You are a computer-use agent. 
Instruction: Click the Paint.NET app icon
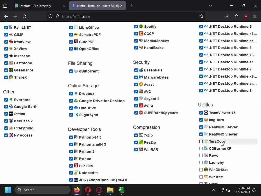click(x=11, y=27)
